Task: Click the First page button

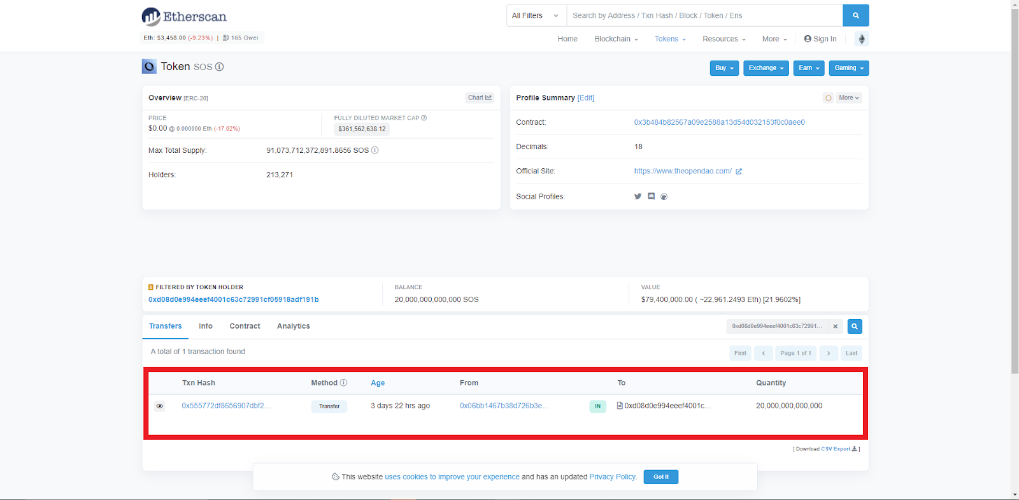Action: [x=740, y=353]
